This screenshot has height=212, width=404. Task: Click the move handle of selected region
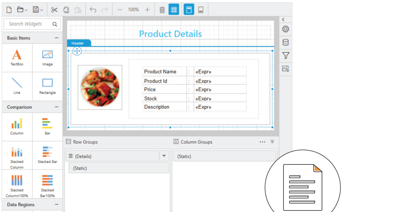tap(77, 51)
